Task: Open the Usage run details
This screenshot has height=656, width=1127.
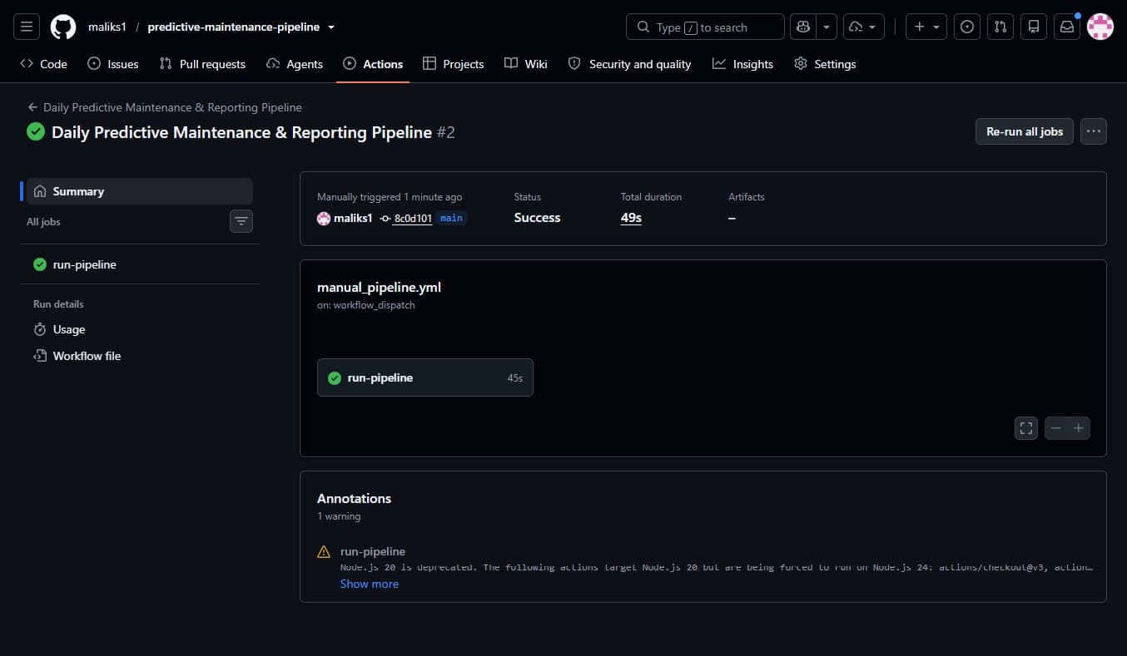Action: (x=140, y=329)
